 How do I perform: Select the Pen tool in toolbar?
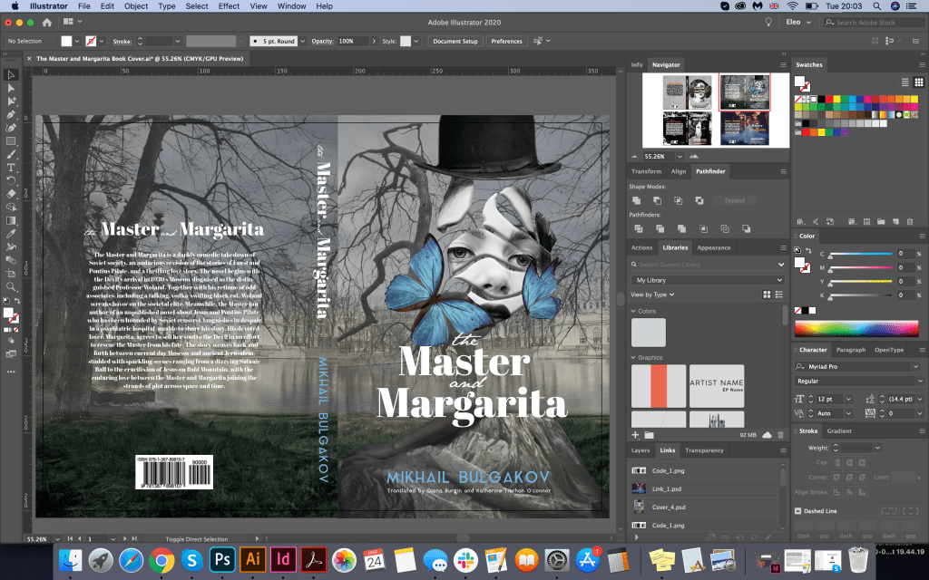[x=12, y=114]
